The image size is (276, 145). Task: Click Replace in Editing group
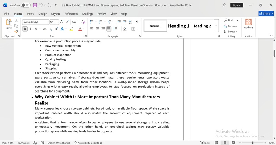[230, 26]
